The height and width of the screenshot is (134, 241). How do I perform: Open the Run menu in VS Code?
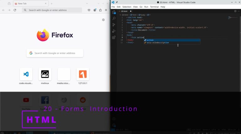(146, 7)
